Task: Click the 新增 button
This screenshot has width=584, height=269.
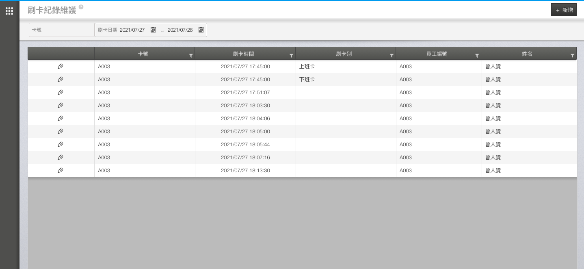Action: [x=564, y=10]
